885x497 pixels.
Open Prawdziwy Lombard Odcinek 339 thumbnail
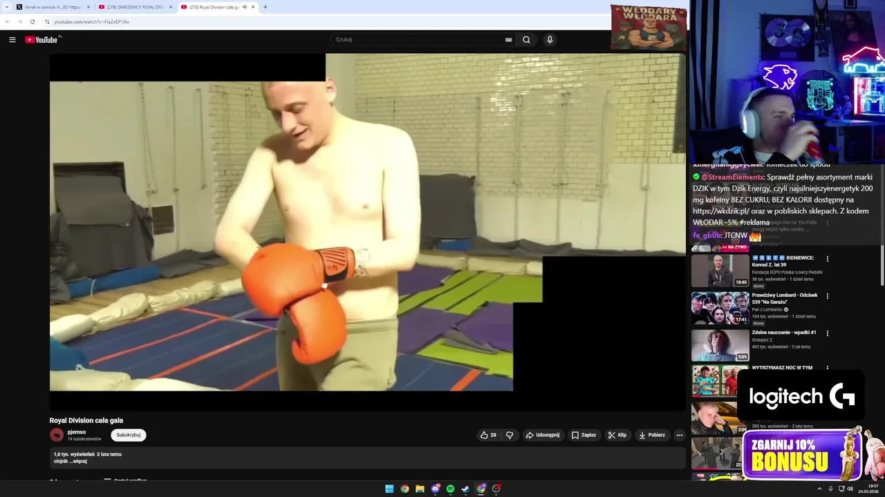click(x=720, y=308)
